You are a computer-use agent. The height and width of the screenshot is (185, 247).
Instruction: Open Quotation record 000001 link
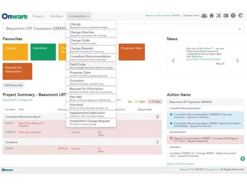[9, 148]
